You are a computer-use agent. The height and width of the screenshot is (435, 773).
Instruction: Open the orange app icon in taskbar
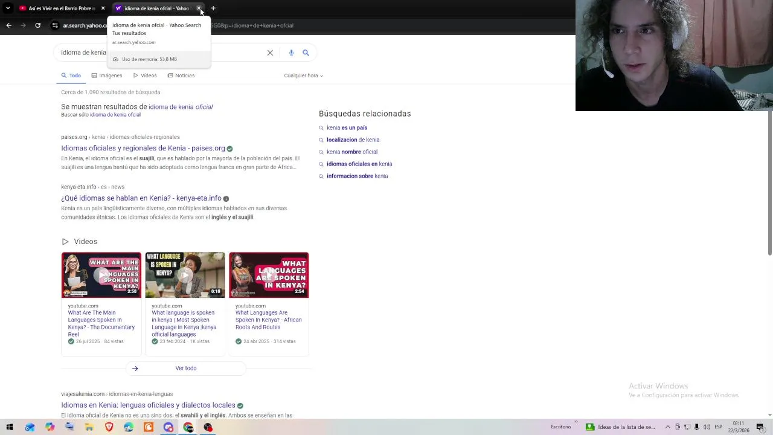pos(149,427)
